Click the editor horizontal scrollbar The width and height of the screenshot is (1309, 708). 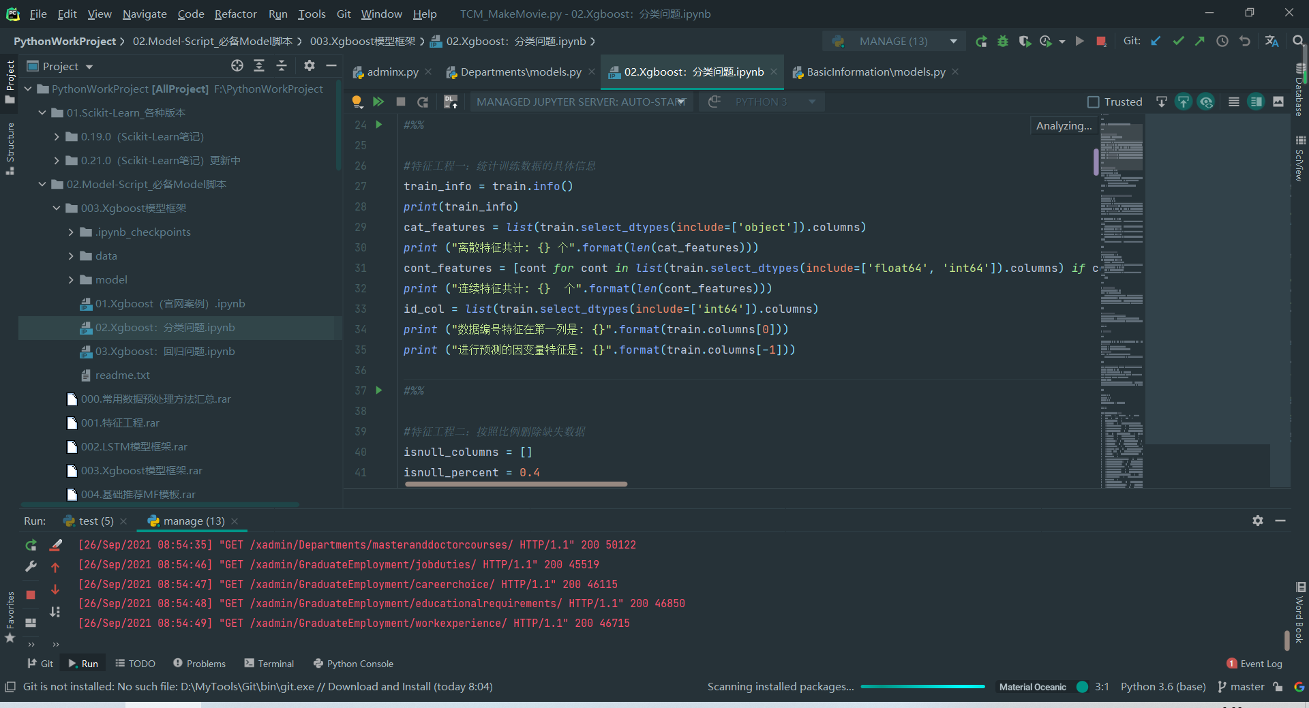(515, 484)
